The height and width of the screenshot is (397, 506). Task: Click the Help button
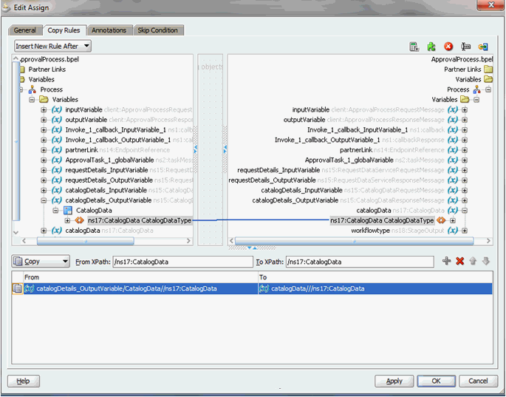point(23,381)
